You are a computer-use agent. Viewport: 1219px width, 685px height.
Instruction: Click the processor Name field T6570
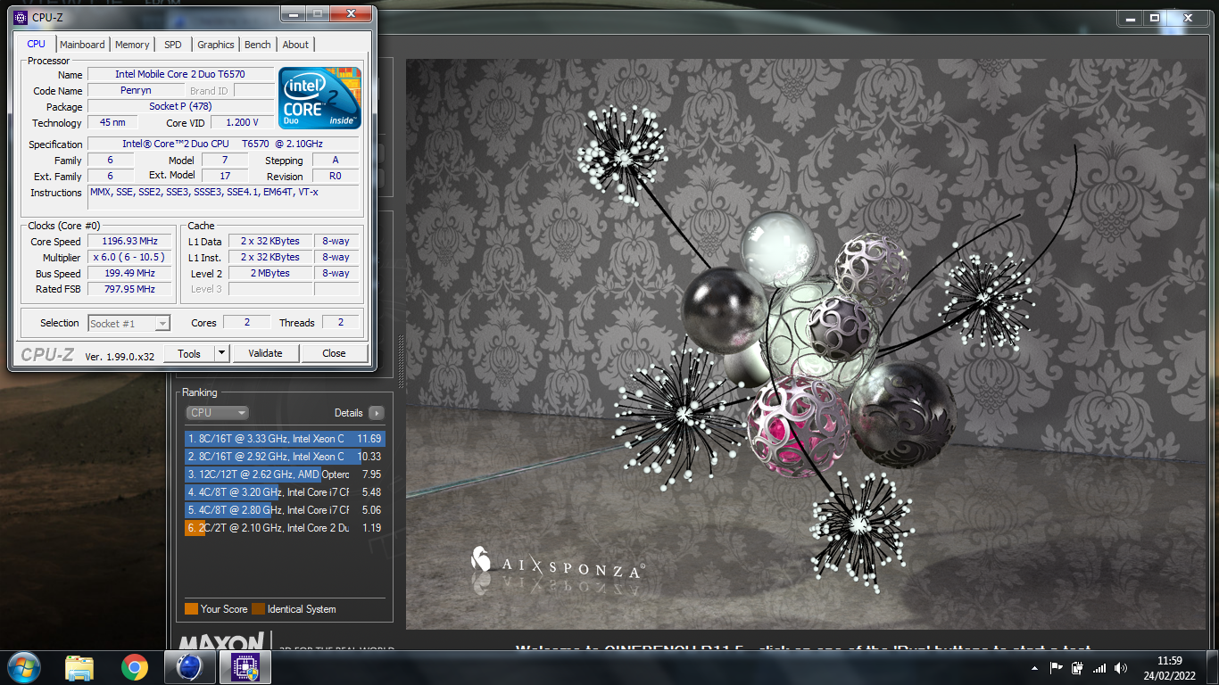pos(180,74)
